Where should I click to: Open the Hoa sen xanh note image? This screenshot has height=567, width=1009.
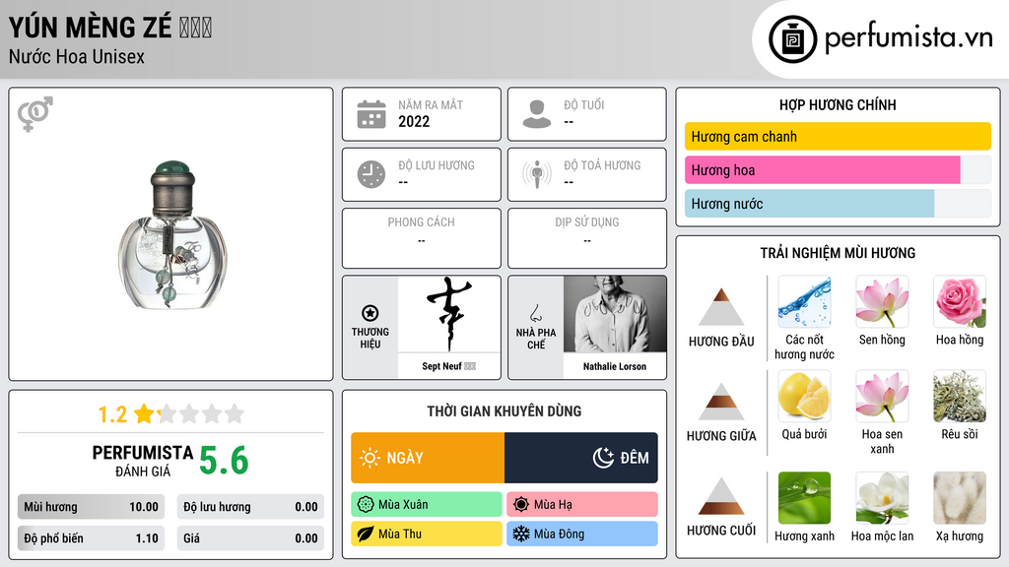882,397
